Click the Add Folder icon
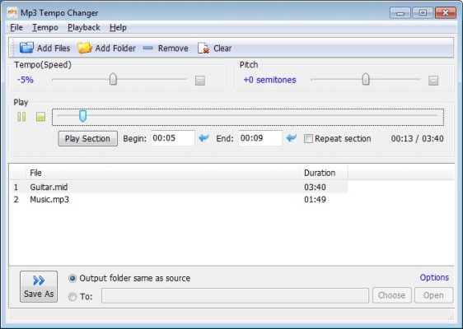 pos(85,48)
